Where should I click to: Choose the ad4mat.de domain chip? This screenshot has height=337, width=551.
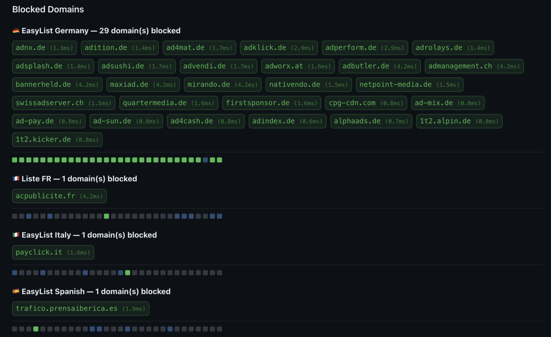click(199, 48)
